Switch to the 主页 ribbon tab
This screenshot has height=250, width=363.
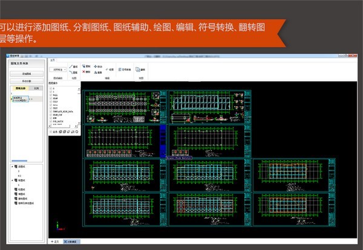tap(53, 61)
